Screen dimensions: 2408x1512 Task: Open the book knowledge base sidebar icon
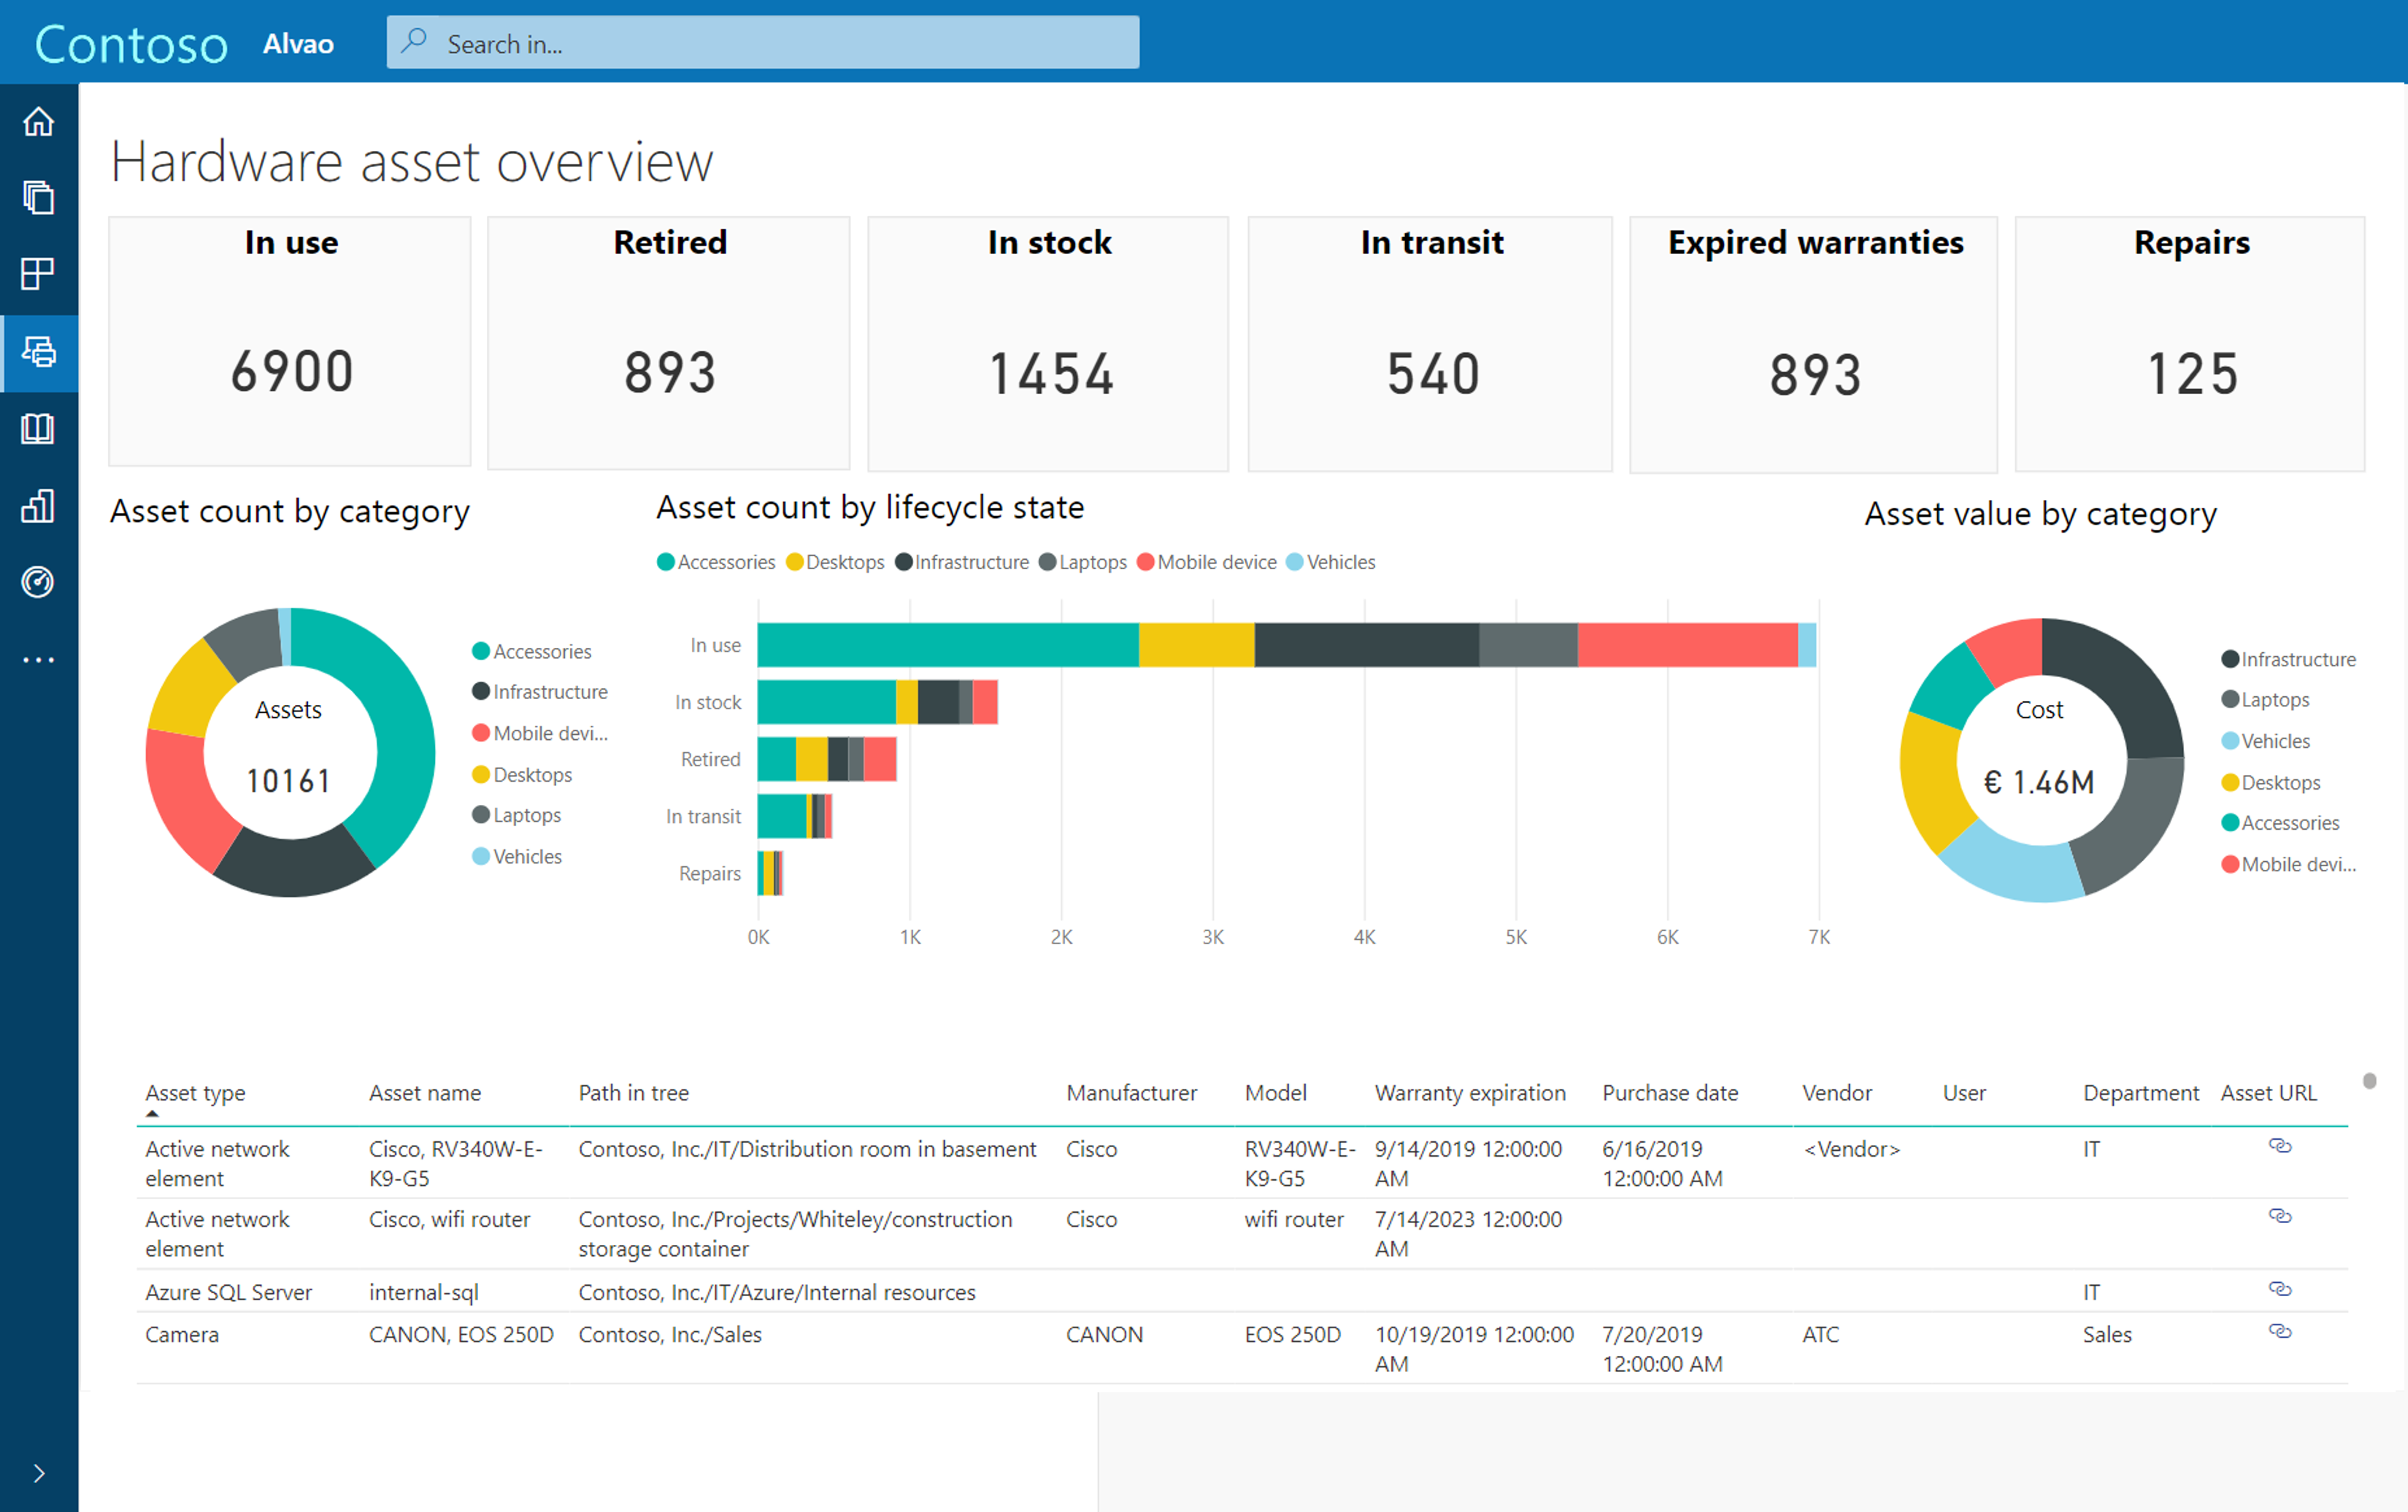click(x=38, y=429)
